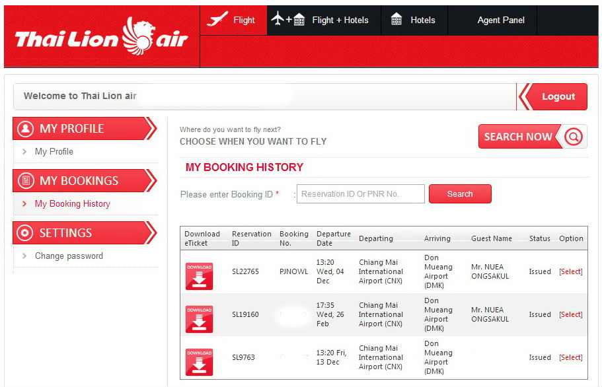
Task: Focus the Reservation ID or PNR field
Action: click(361, 194)
